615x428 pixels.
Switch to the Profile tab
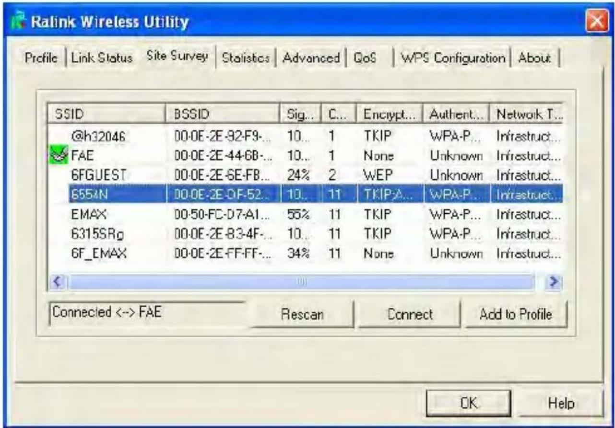[41, 58]
